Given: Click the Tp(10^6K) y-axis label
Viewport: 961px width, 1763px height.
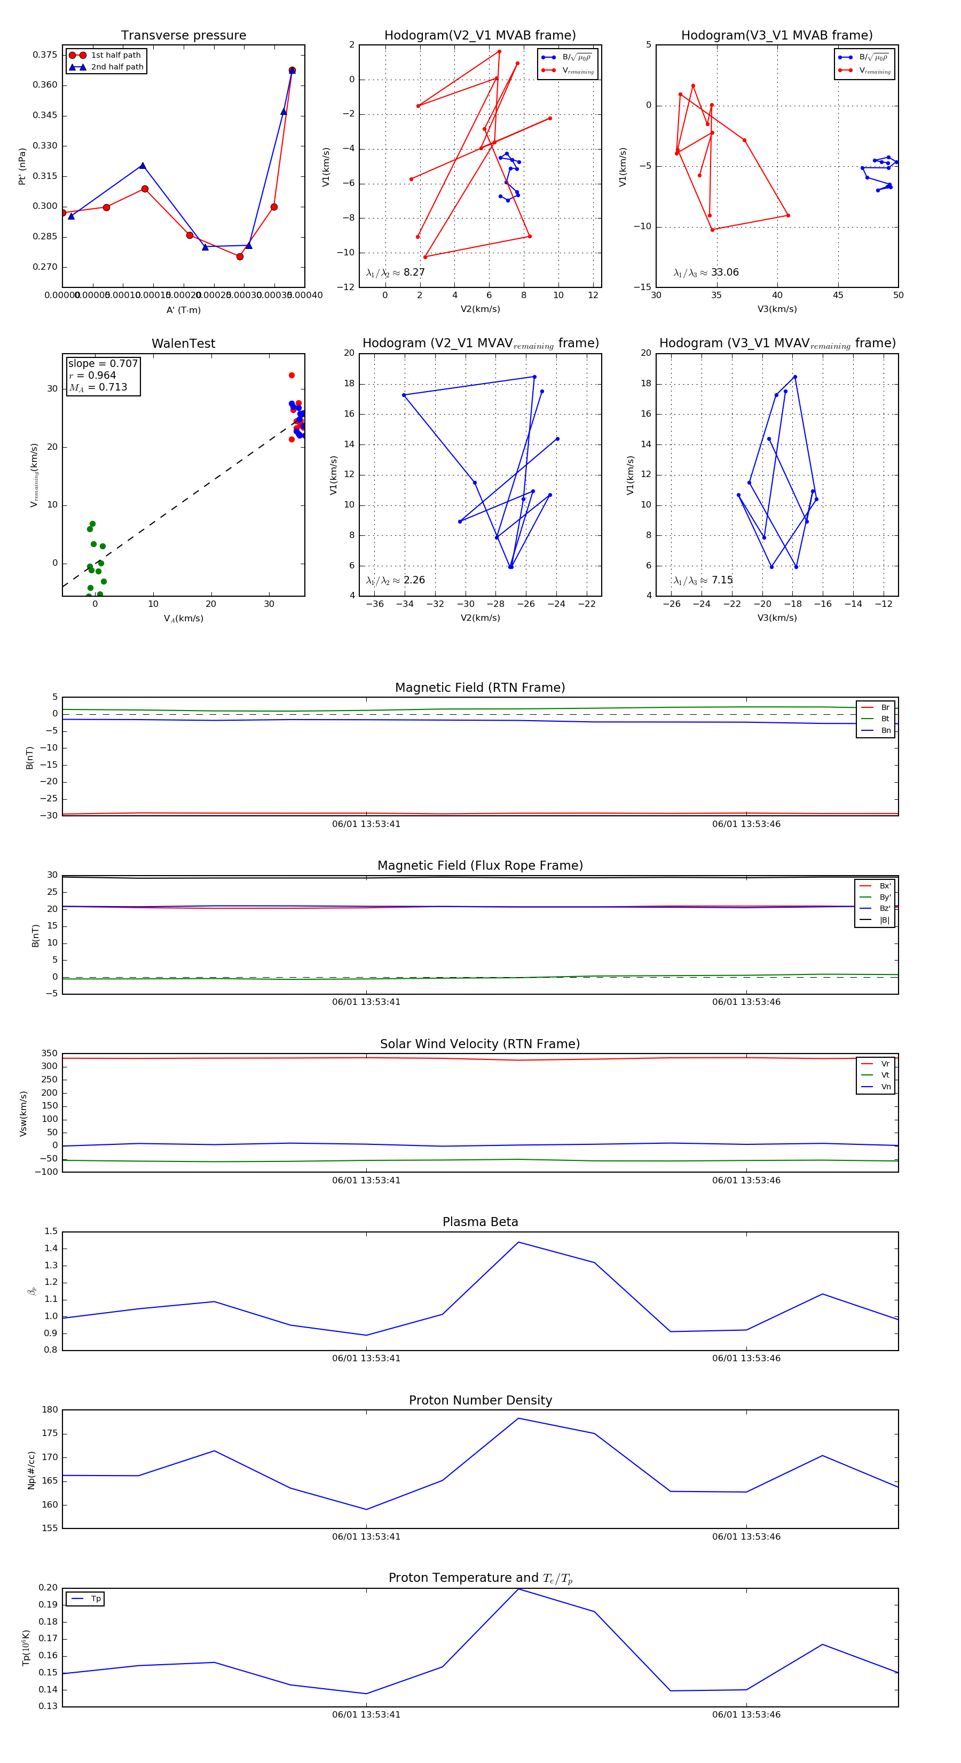Looking at the screenshot, I should [26, 1648].
